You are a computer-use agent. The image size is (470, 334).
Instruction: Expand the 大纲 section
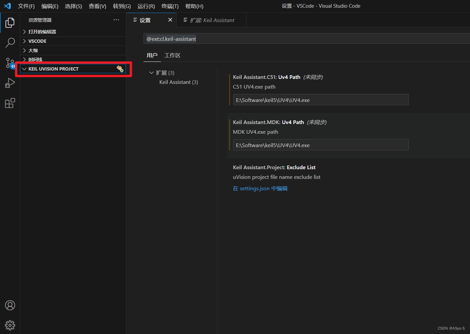point(73,50)
